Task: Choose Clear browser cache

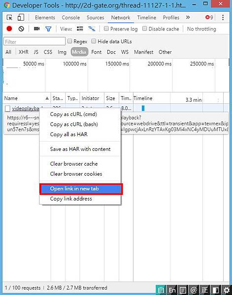Action: coord(80,164)
